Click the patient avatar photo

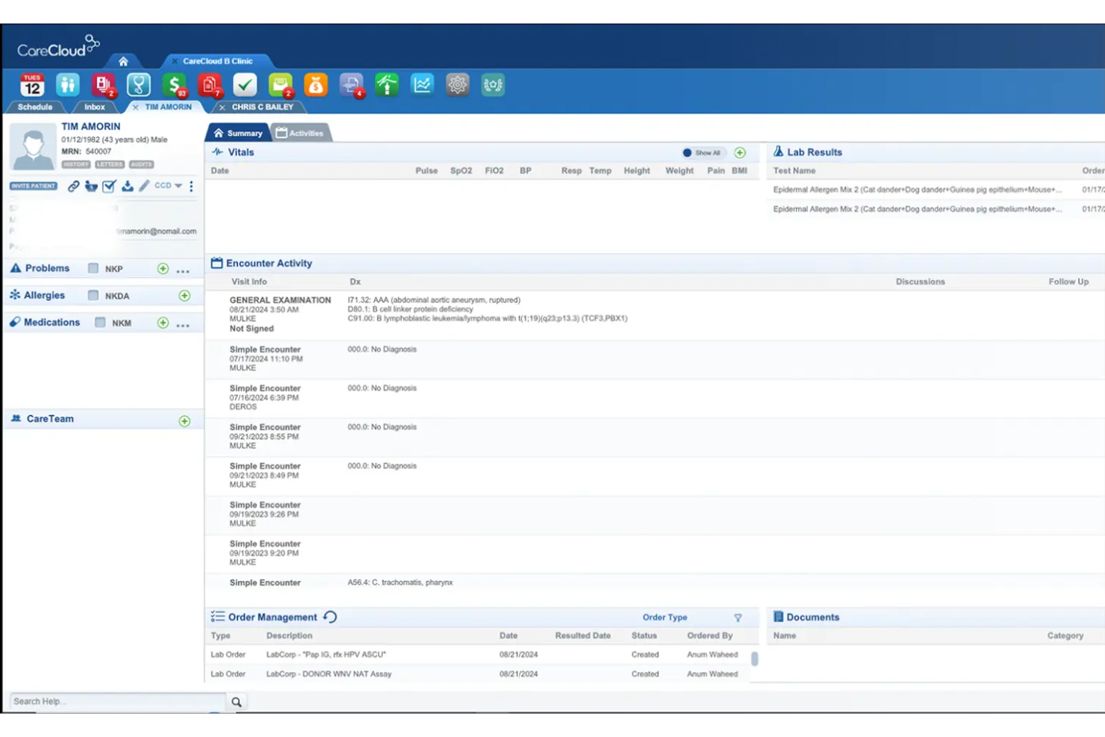point(33,147)
